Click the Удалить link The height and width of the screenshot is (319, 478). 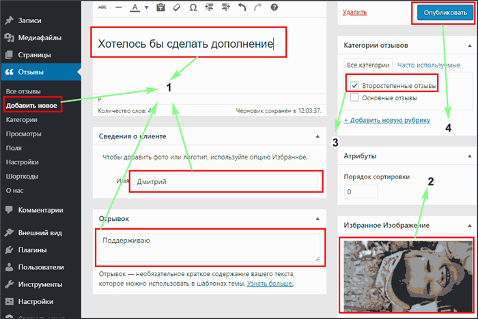[354, 12]
